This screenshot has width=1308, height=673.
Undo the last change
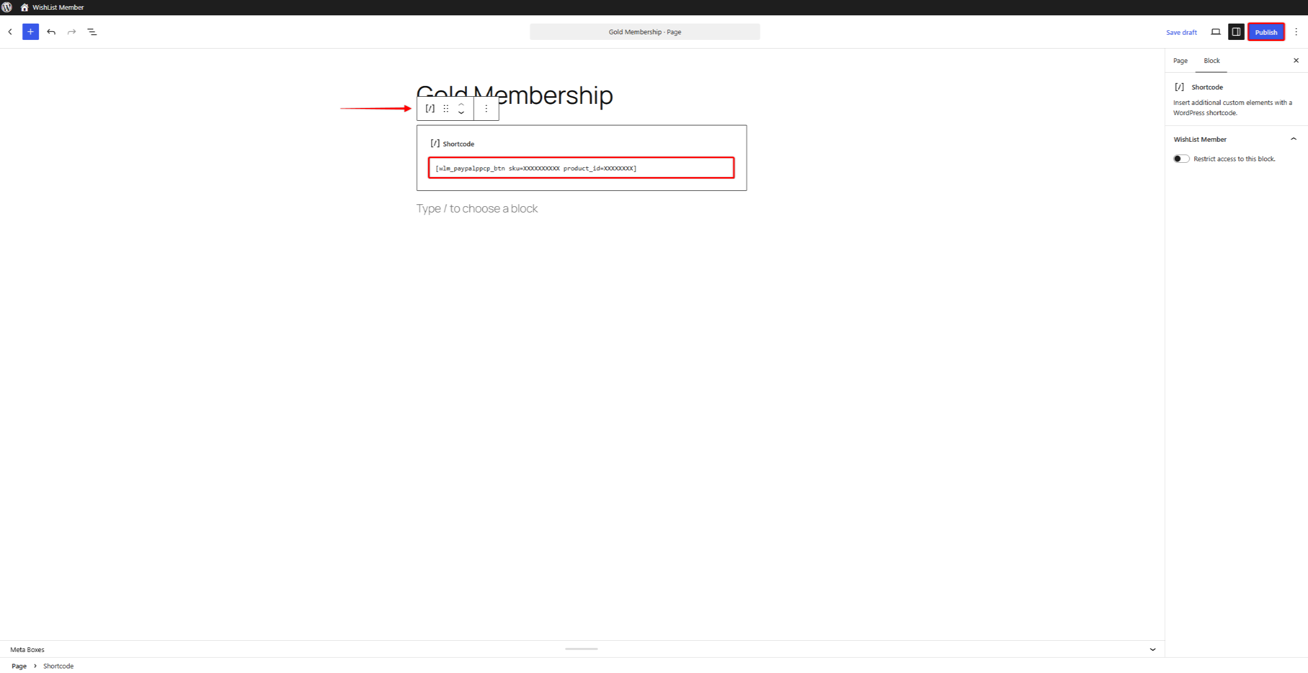pos(51,32)
